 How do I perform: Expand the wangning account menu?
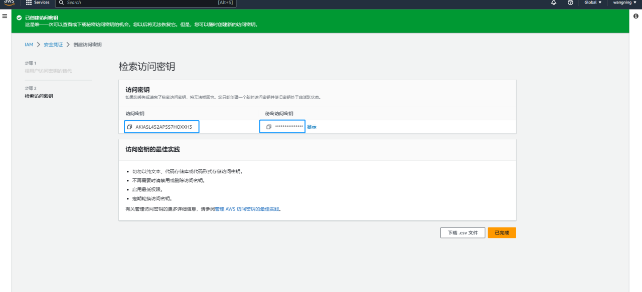625,3
